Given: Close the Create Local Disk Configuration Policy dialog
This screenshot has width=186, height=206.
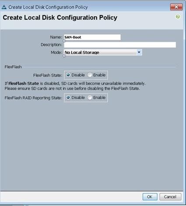Looking at the screenshot, I should pos(176,7).
